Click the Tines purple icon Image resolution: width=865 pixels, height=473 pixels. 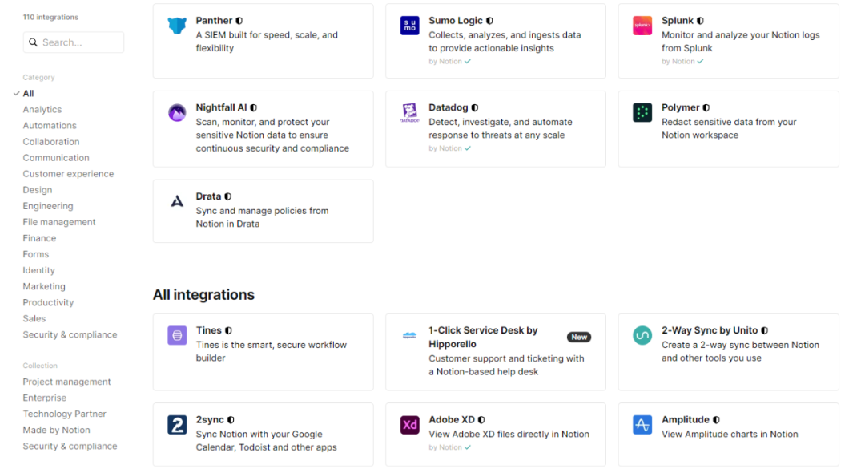point(177,335)
